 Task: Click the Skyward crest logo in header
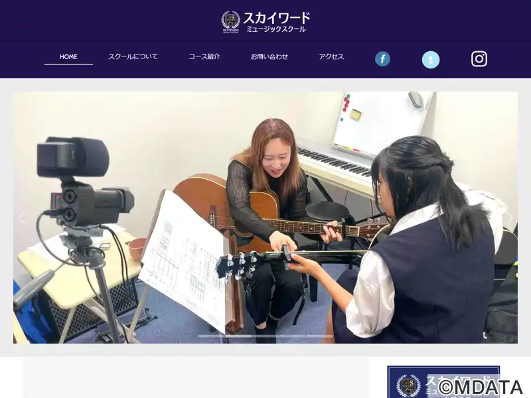[x=230, y=21]
